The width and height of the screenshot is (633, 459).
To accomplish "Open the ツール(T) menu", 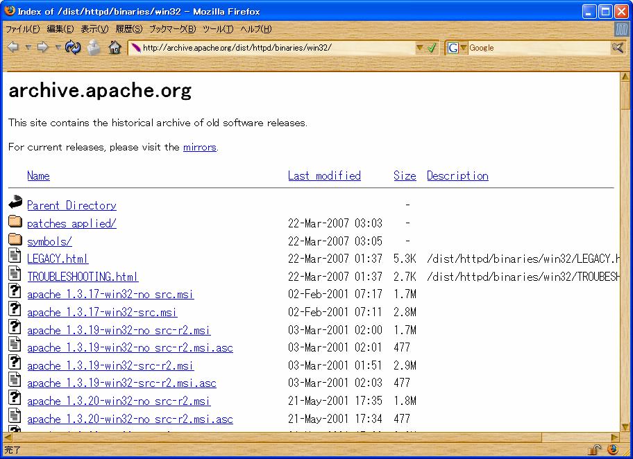I will pyautogui.click(x=218, y=29).
